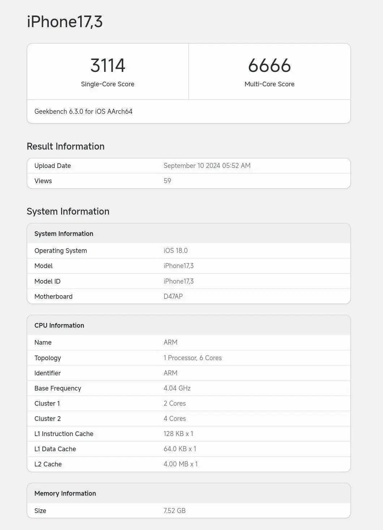
Task: Click the Memory Information panel header
Action: coord(65,493)
